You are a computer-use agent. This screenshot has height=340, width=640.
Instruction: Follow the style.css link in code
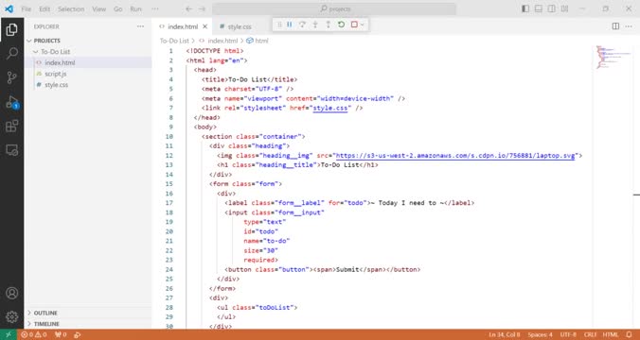pyautogui.click(x=330, y=108)
